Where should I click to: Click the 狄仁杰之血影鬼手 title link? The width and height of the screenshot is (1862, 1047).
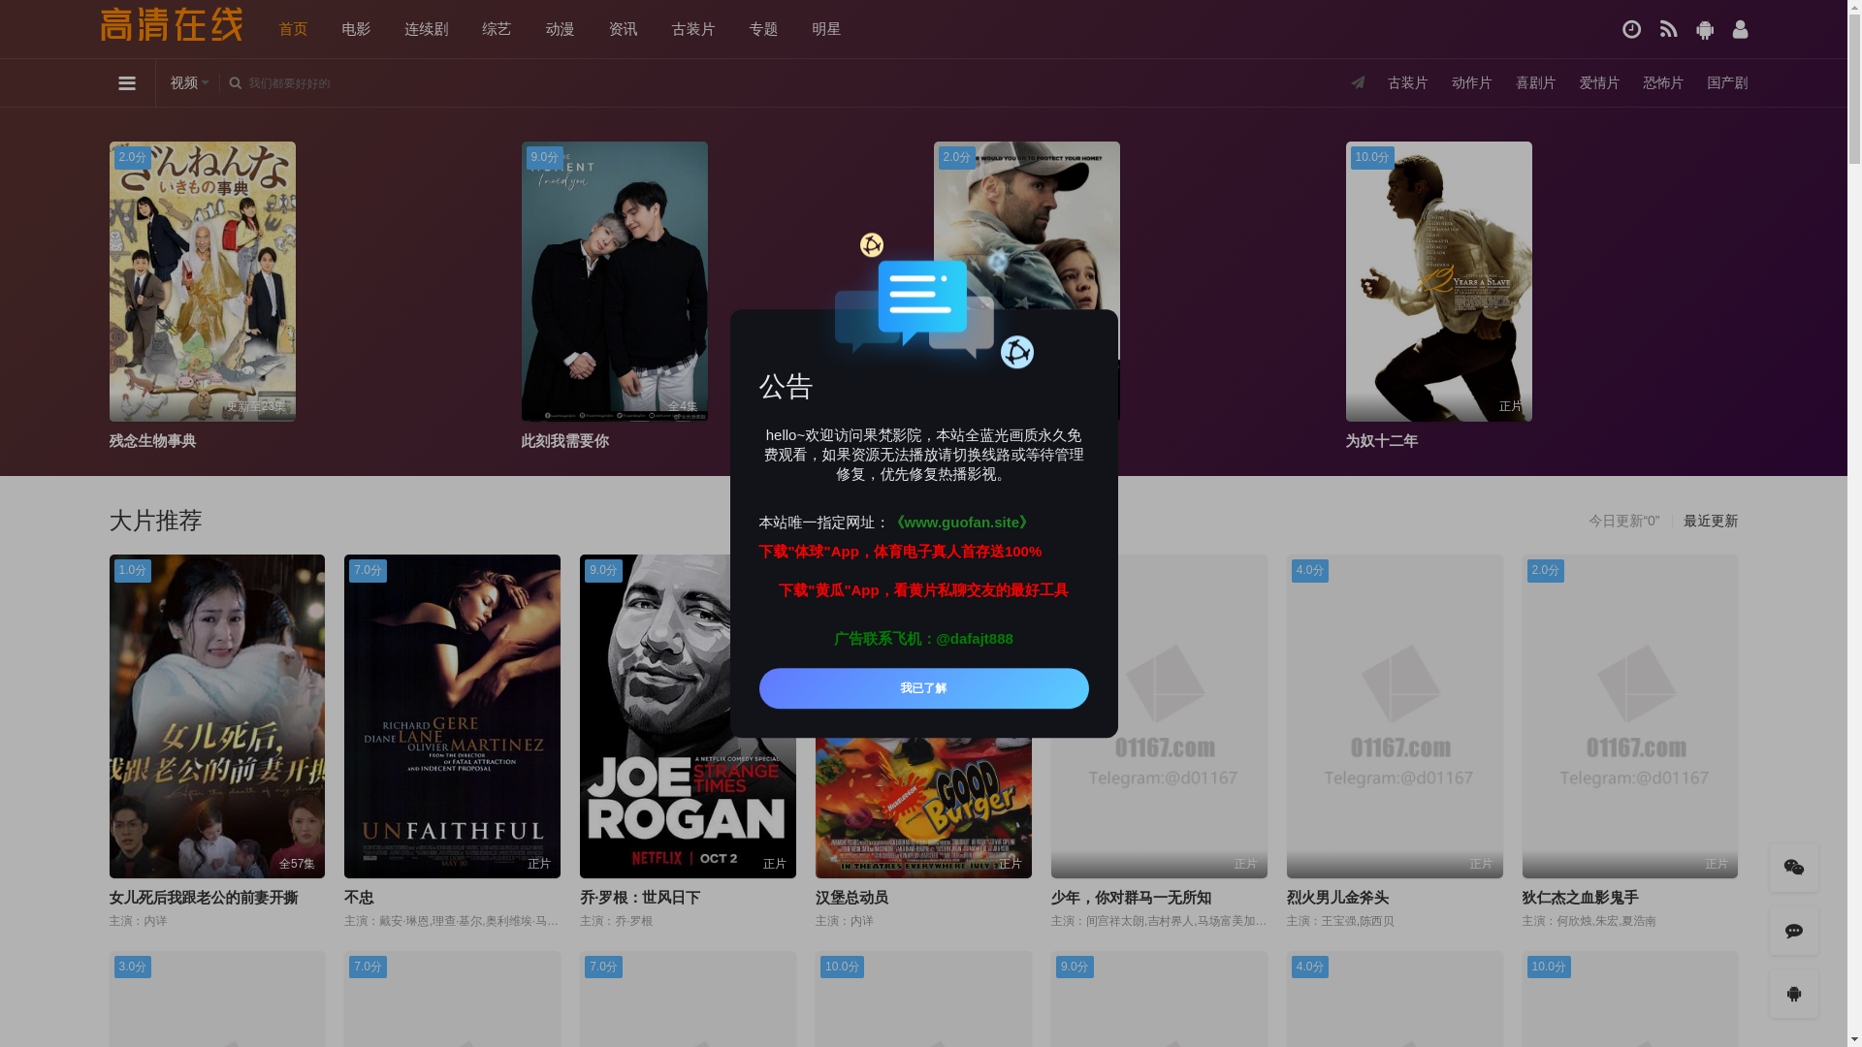tap(1581, 898)
